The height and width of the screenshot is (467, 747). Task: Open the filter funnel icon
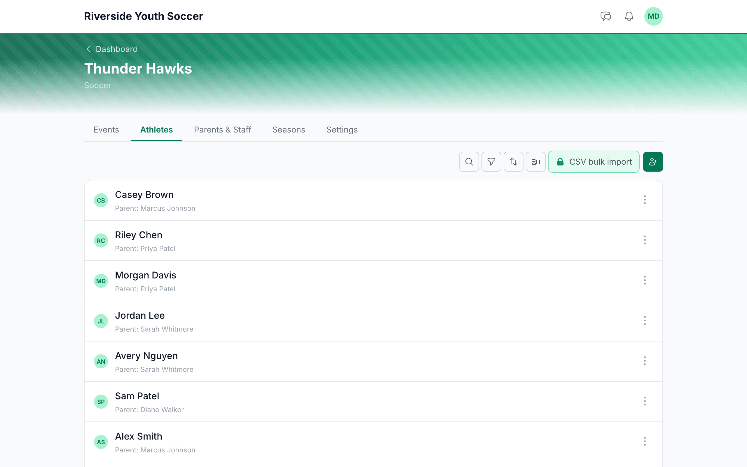491,161
